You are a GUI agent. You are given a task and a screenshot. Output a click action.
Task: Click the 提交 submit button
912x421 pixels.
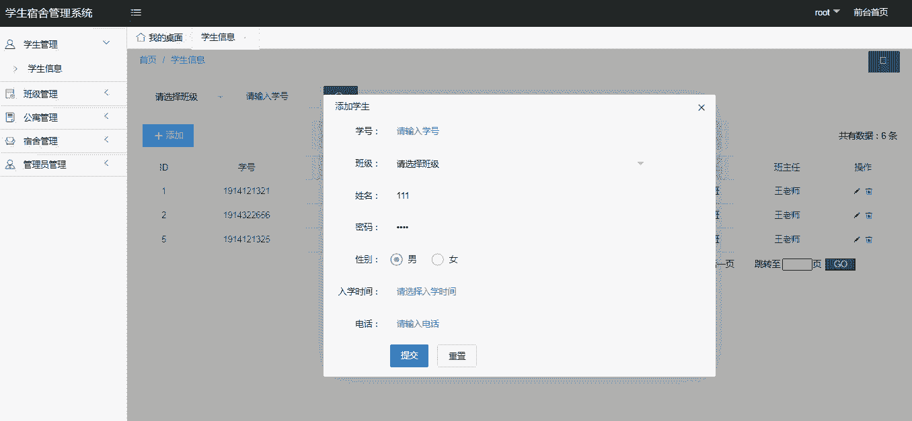pyautogui.click(x=409, y=356)
